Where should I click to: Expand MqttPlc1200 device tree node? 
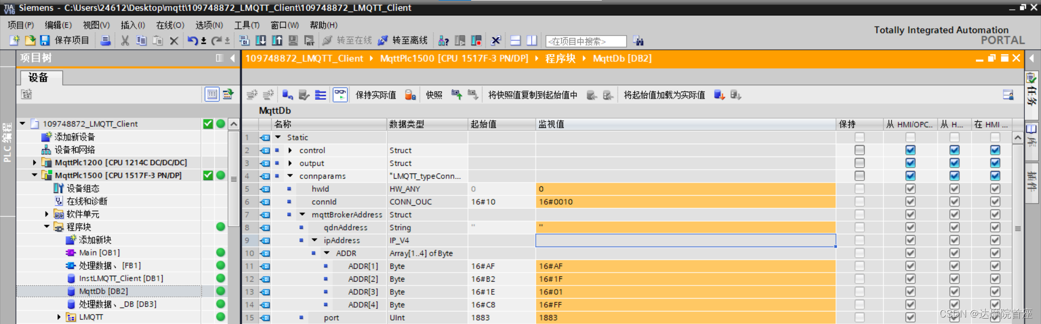tap(35, 163)
